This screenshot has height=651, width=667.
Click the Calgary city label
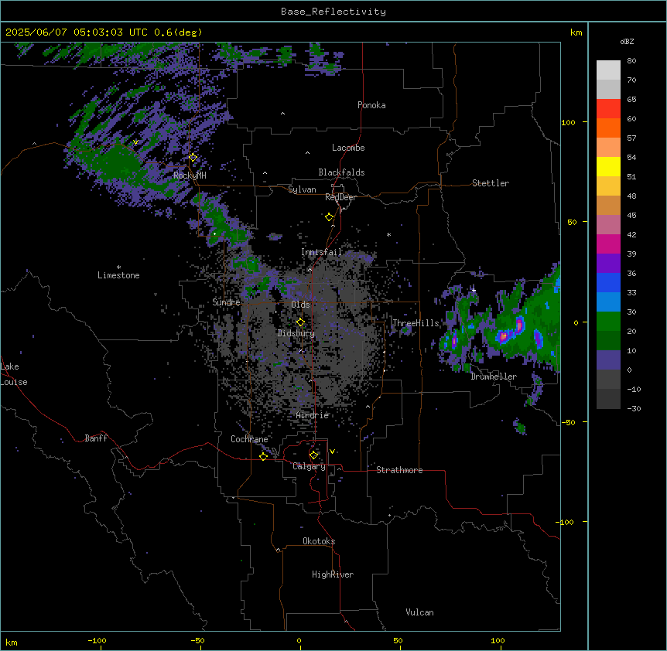[x=309, y=466]
